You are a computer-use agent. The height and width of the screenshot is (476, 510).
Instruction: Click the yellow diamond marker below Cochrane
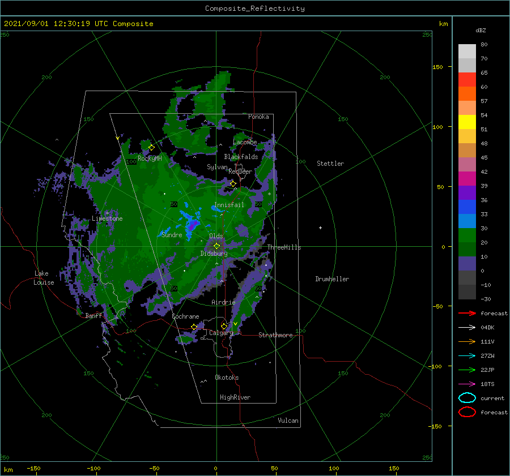click(194, 327)
